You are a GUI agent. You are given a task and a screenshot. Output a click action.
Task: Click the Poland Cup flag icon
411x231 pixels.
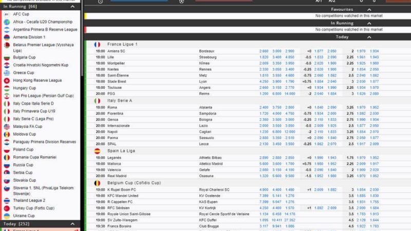pyautogui.click(x=7, y=149)
